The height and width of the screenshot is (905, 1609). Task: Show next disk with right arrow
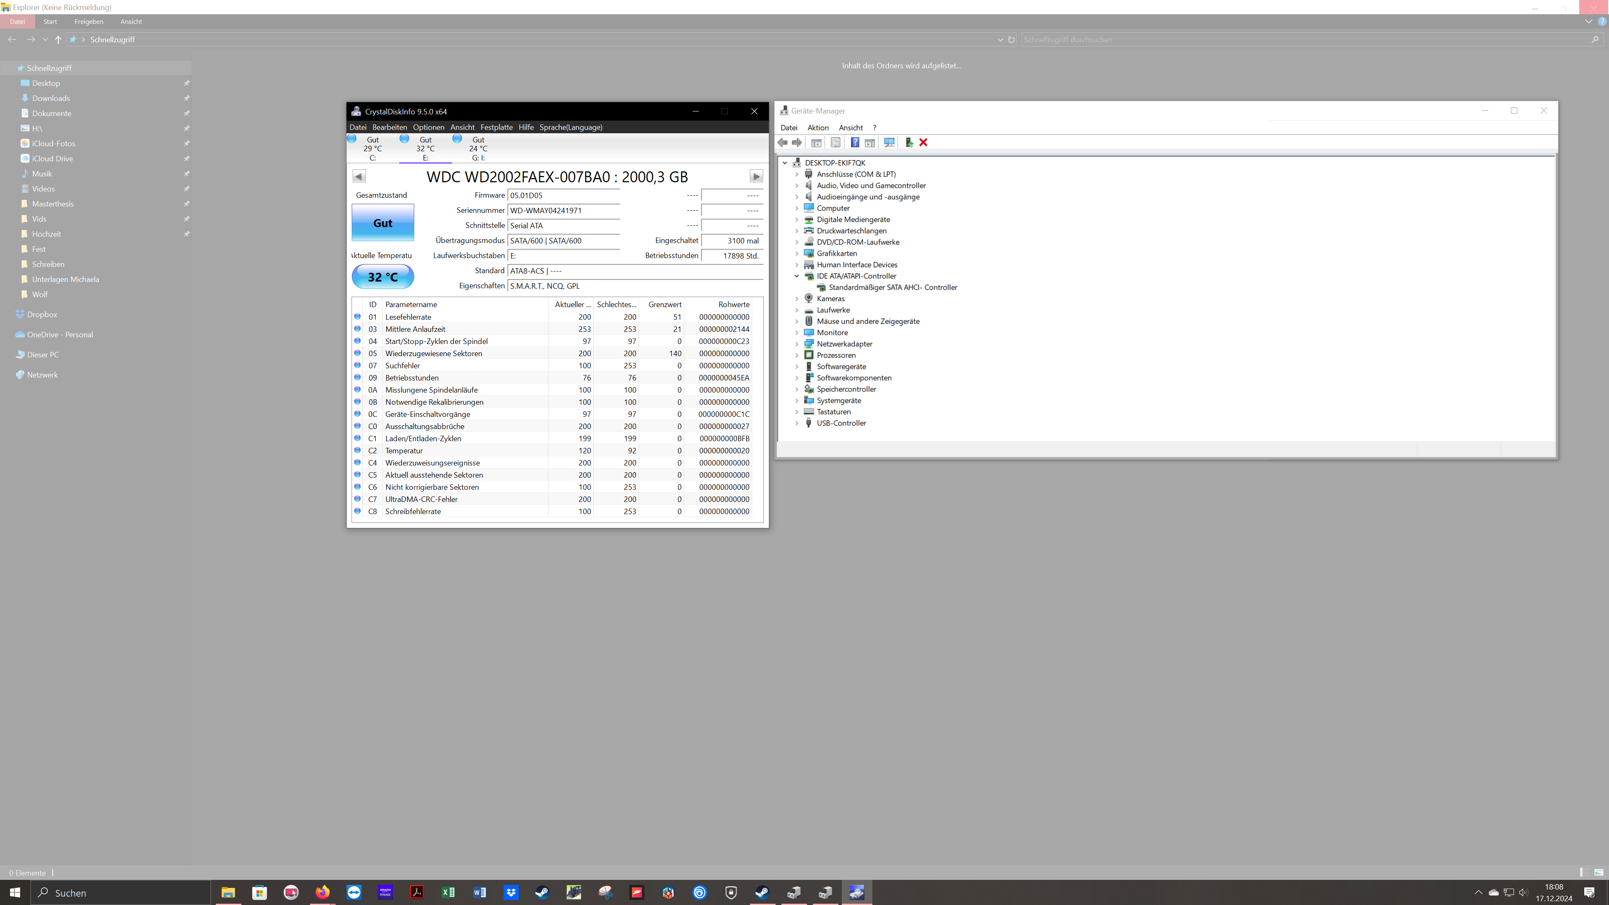coord(756,177)
